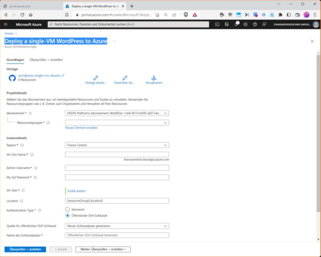321x257 pixels.
Task: Click the Azure resource search box
Action: [x=128, y=24]
